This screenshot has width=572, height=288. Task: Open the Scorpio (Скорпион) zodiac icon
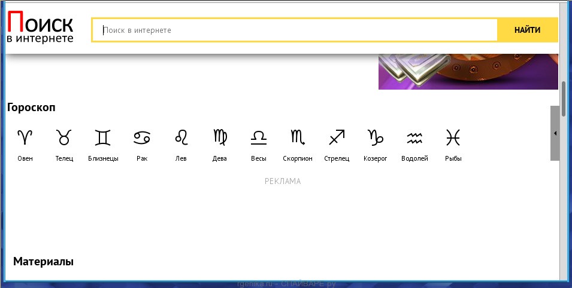(x=298, y=138)
